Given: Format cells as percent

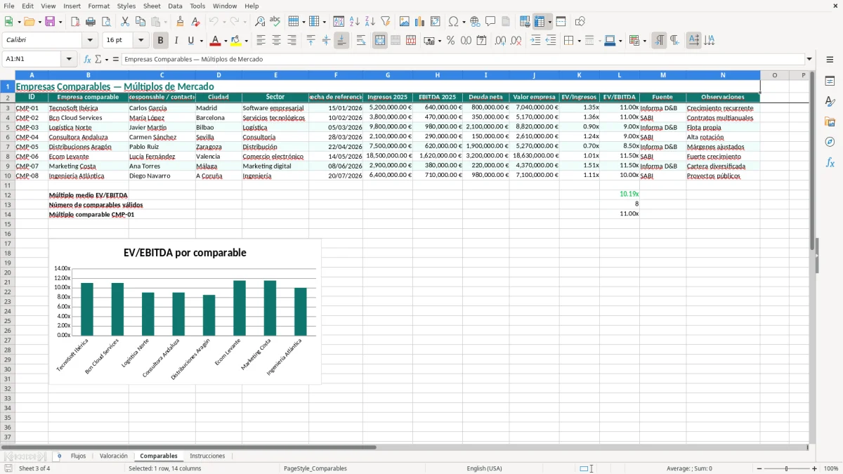Looking at the screenshot, I should 450,41.
